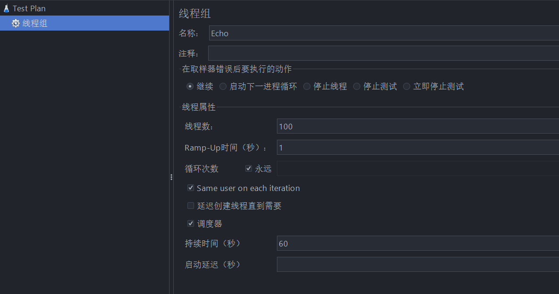The image size is (559, 294).
Task: Click the Test Plan flask icon
Action: 7,8
